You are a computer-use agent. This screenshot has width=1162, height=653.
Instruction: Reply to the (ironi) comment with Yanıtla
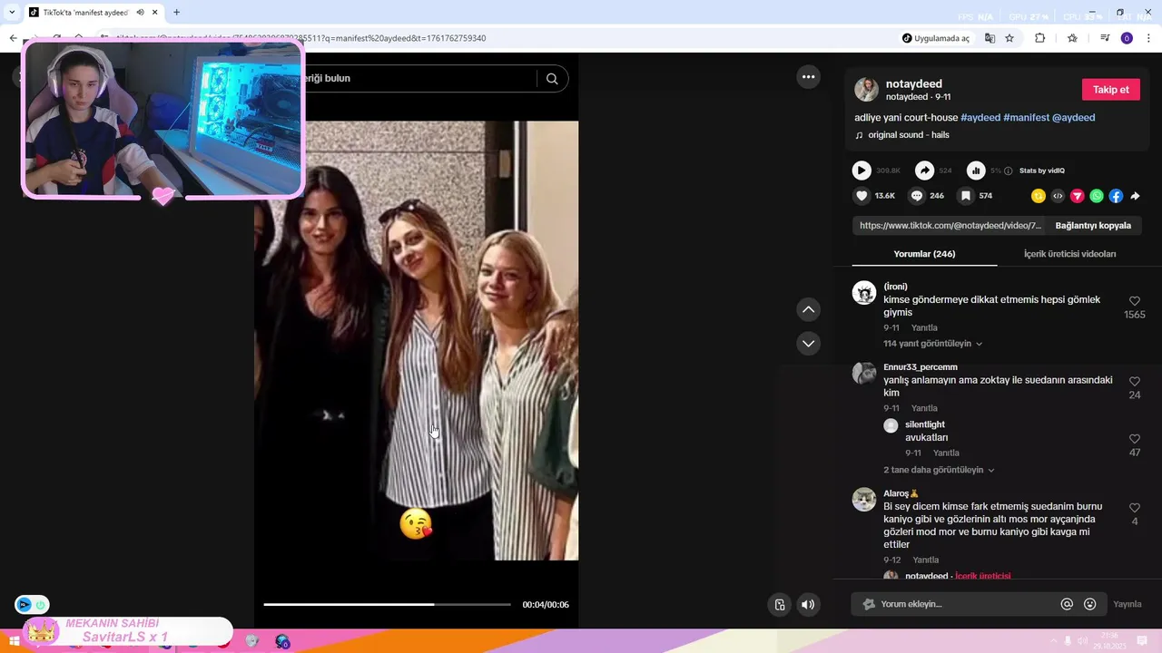pos(924,327)
